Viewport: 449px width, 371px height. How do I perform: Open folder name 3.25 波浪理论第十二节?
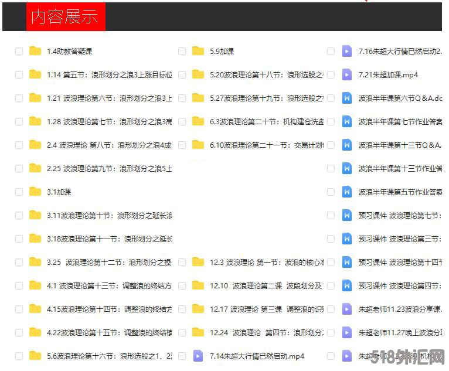pos(110,262)
